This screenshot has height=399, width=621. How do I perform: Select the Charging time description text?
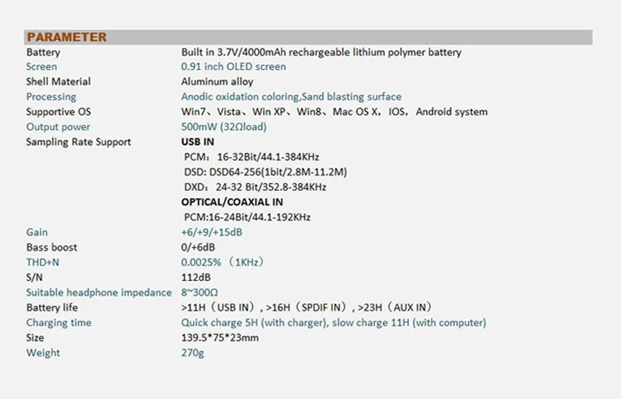tap(334, 322)
